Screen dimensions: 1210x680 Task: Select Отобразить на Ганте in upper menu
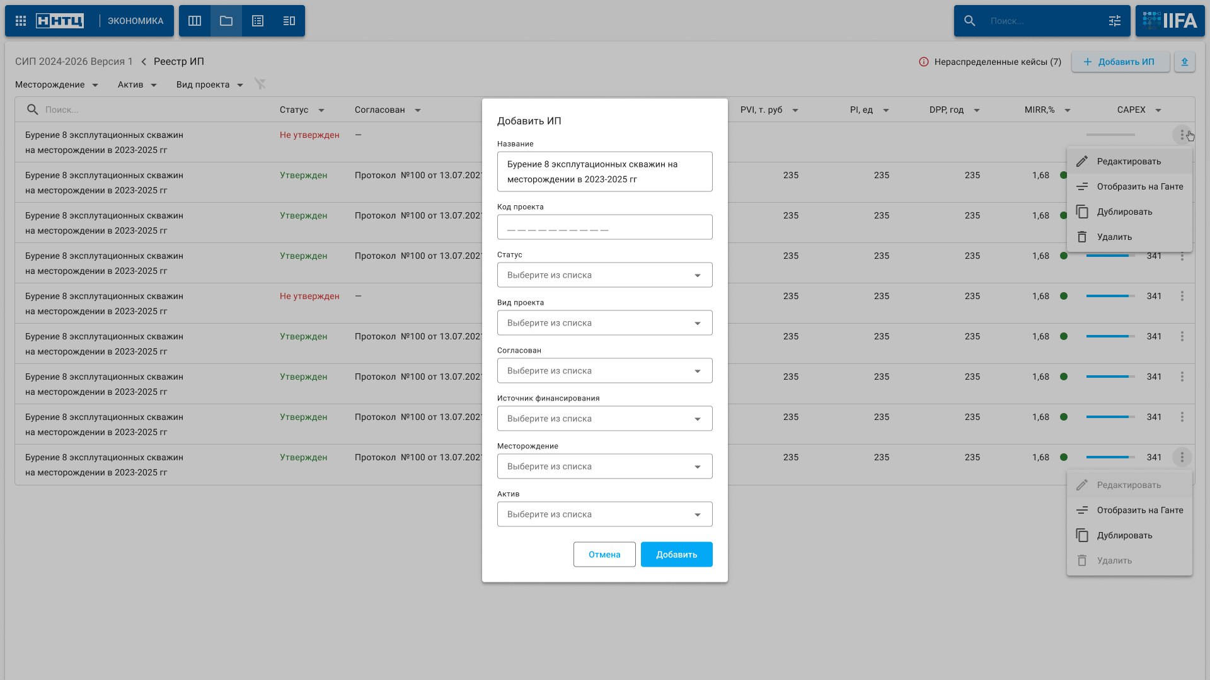1139,186
